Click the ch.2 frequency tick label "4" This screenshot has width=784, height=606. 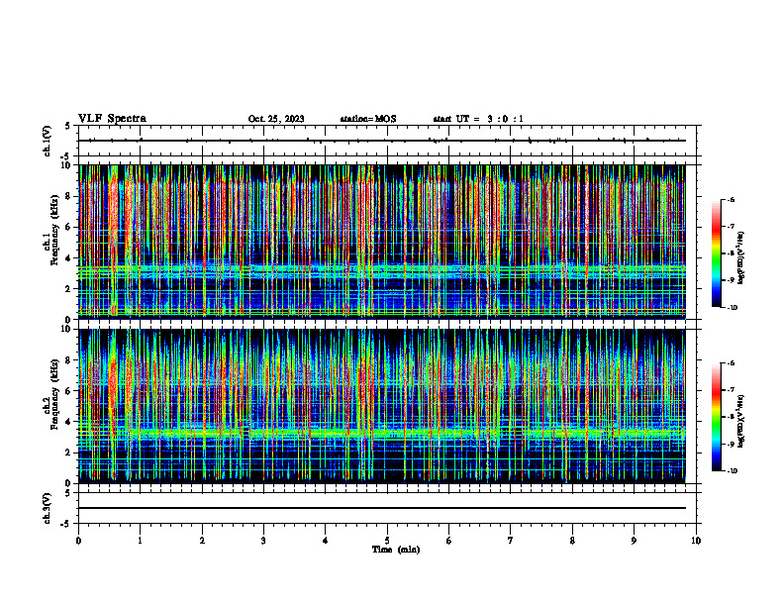pyautogui.click(x=69, y=422)
